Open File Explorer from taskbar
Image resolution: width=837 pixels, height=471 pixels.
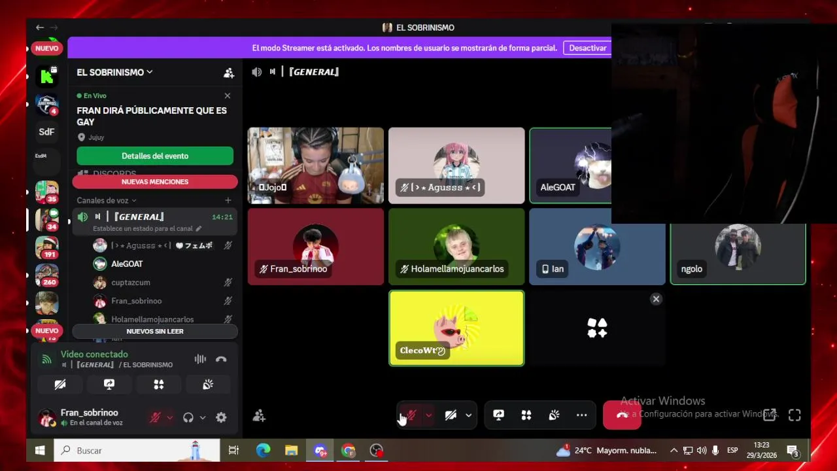click(x=292, y=450)
